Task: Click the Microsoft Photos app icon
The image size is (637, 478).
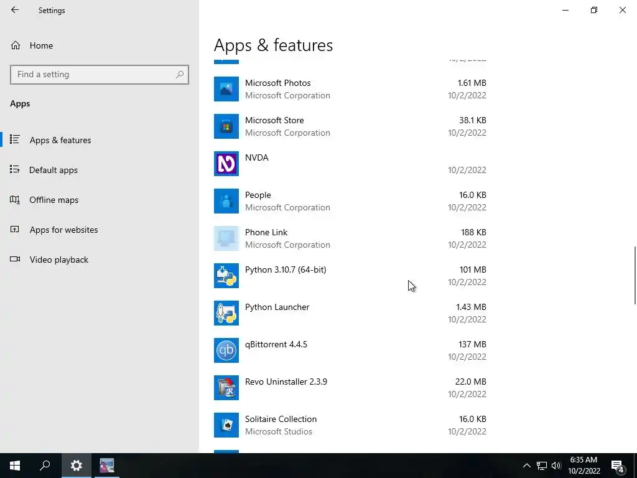Action: (226, 89)
